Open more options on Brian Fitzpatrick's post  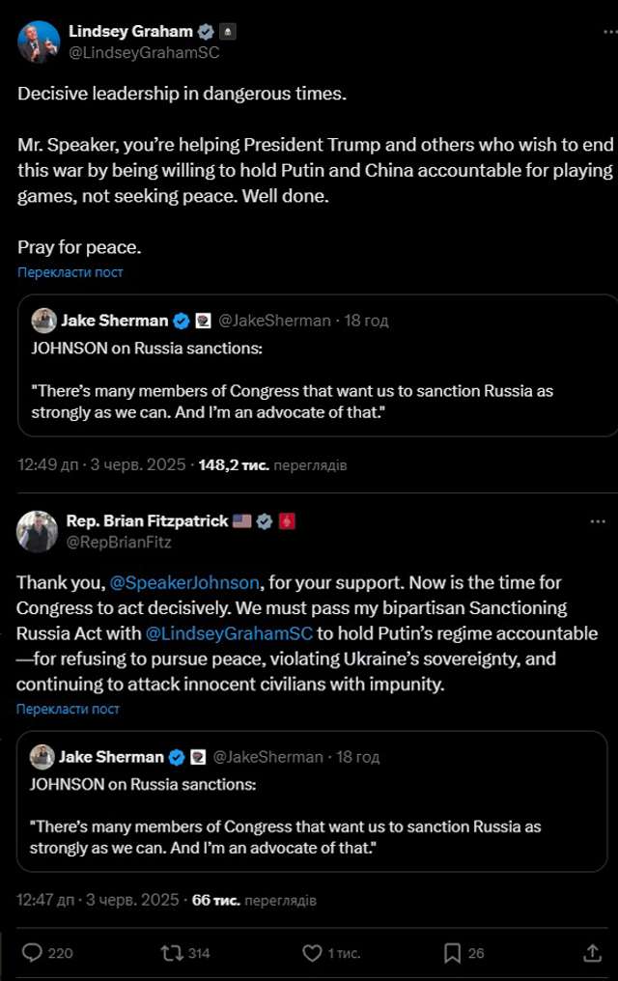pyautogui.click(x=598, y=521)
